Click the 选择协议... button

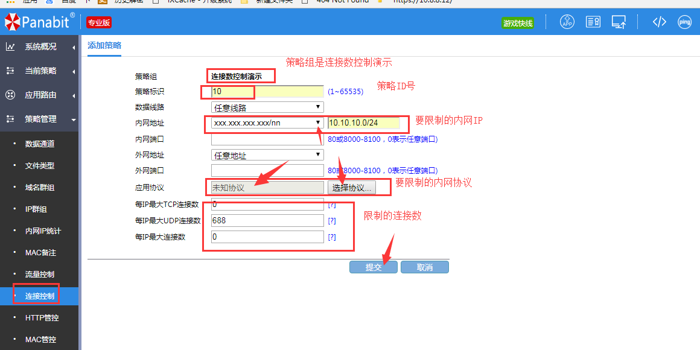pos(352,188)
